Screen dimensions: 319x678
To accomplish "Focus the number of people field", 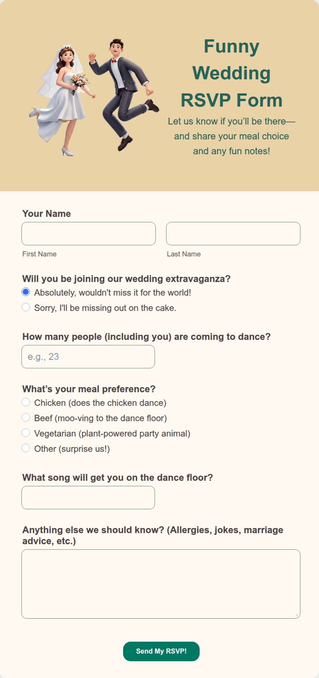I will pyautogui.click(x=88, y=357).
